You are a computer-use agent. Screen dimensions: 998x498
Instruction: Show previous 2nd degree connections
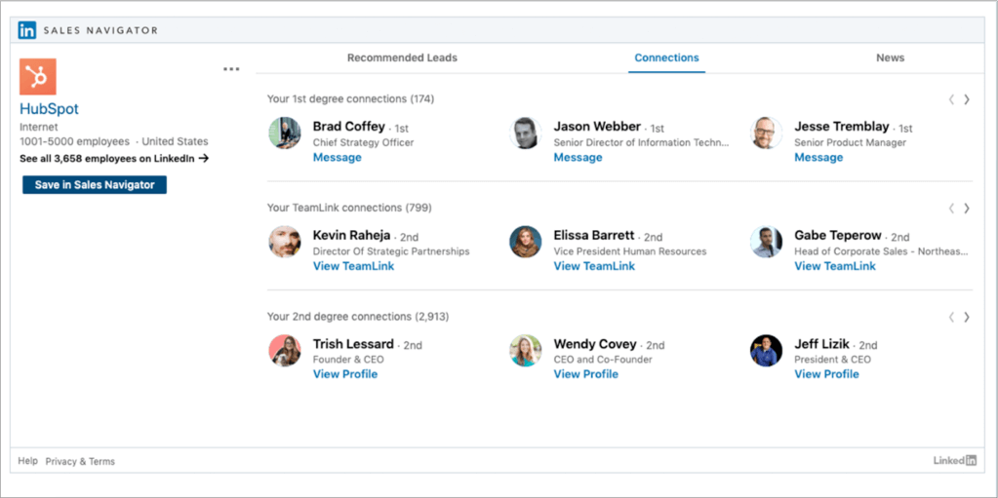(951, 317)
